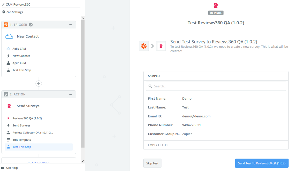Click the email value demo@demo.com
This screenshot has width=294, height=172.
pyautogui.click(x=196, y=116)
